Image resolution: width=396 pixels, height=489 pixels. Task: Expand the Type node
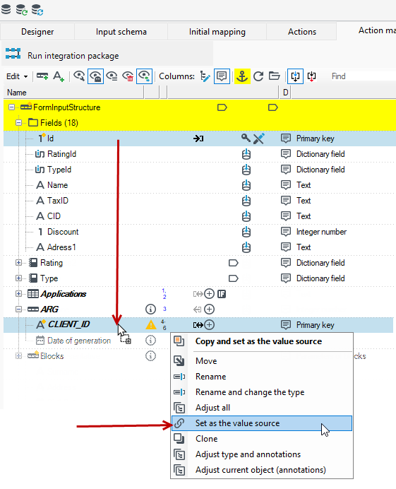coord(18,278)
